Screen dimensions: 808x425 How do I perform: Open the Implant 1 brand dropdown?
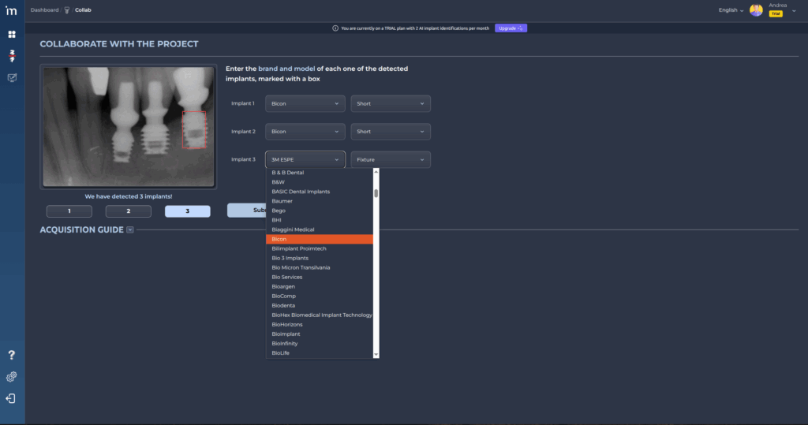click(x=305, y=103)
